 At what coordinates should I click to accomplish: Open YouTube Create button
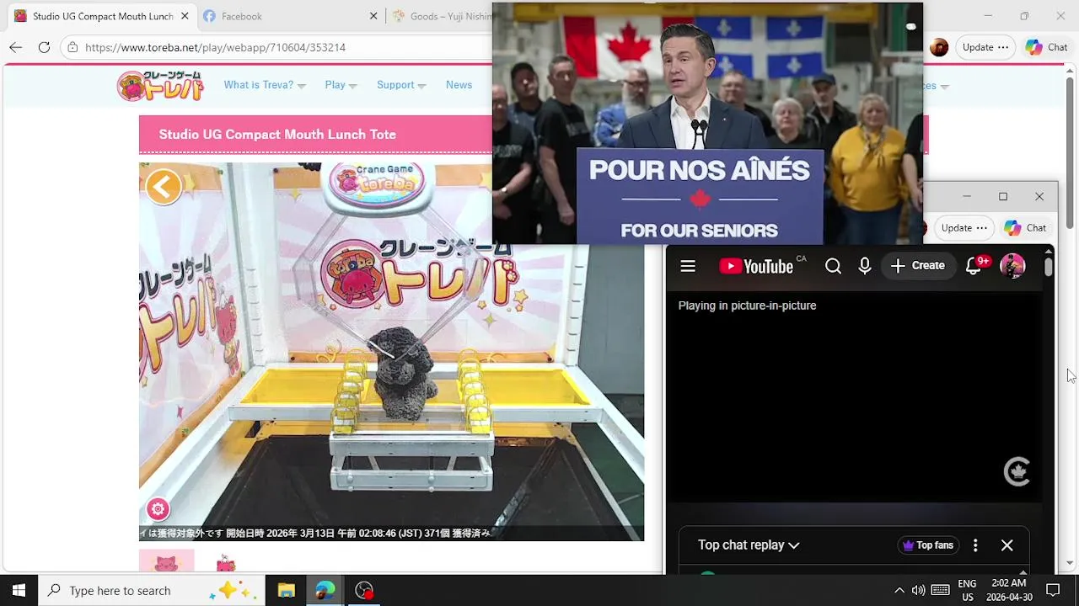point(918,266)
